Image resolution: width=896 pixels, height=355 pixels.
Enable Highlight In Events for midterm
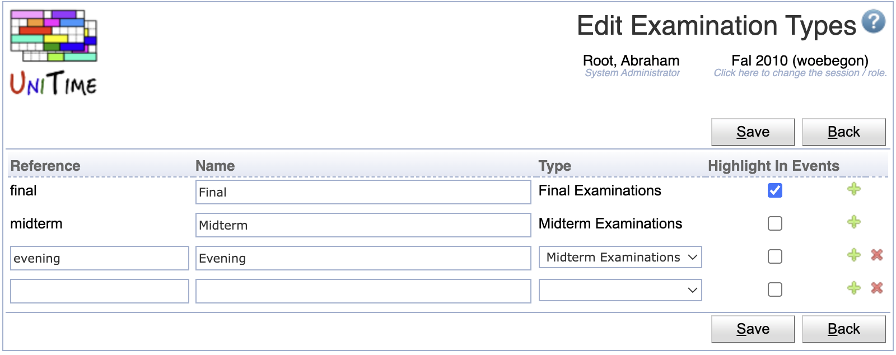[x=775, y=223]
